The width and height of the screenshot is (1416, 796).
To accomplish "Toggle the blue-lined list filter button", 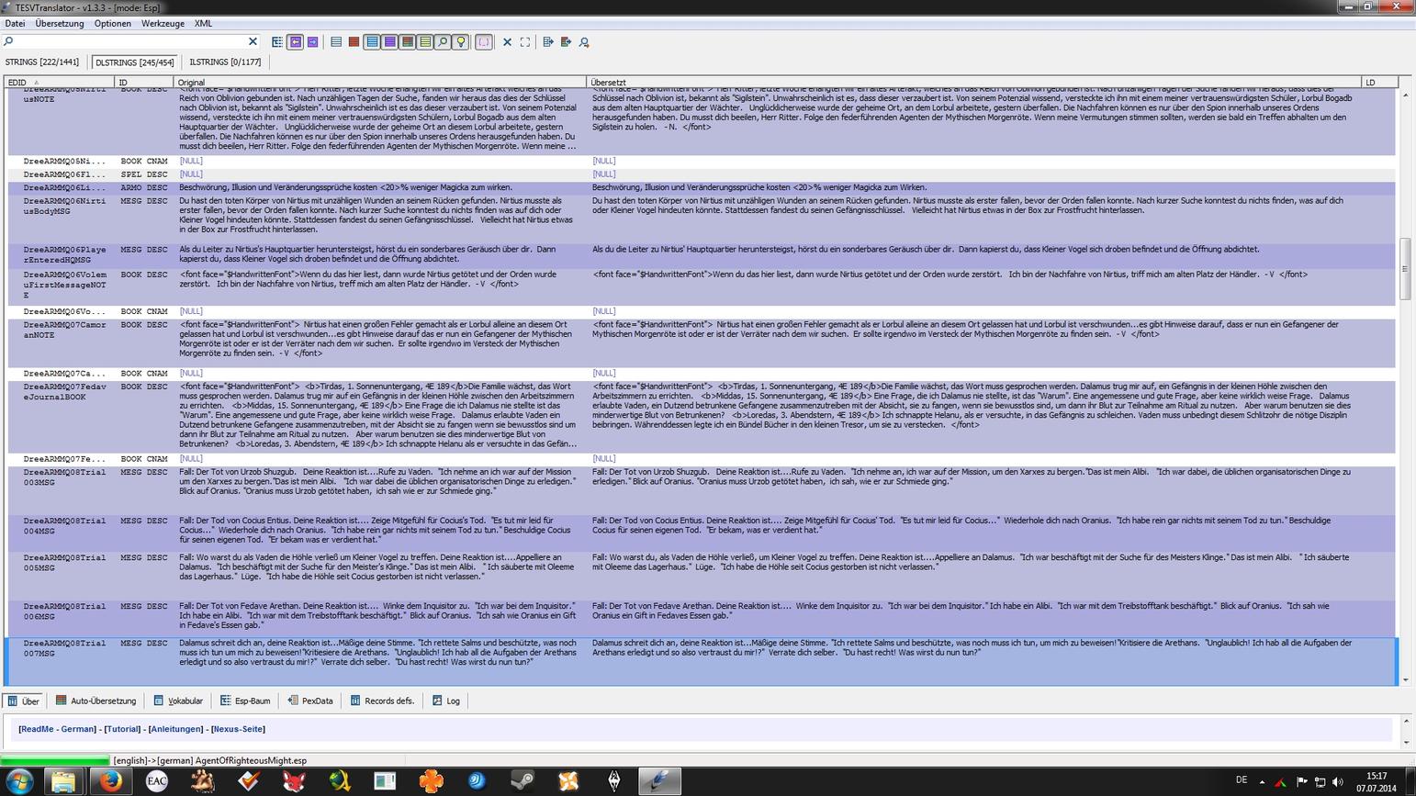I will [x=372, y=42].
